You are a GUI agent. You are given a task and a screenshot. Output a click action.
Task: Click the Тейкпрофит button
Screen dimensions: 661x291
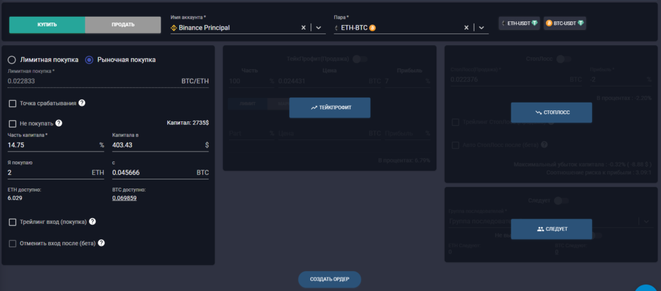pyautogui.click(x=330, y=108)
